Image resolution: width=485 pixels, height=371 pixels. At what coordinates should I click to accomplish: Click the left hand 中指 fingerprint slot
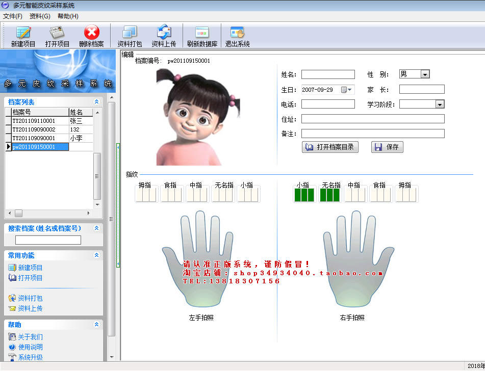click(x=197, y=194)
